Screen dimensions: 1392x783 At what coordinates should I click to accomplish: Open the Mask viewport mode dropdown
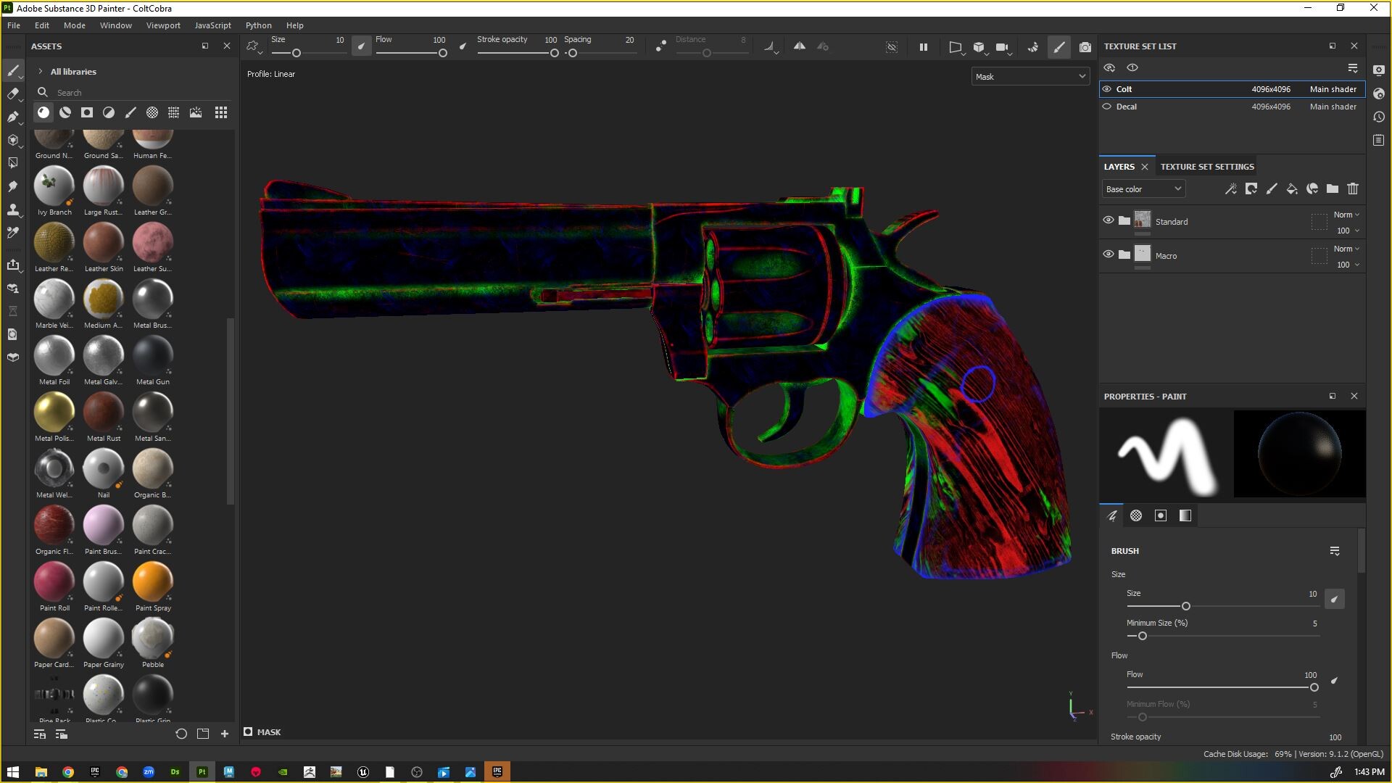(x=1029, y=77)
